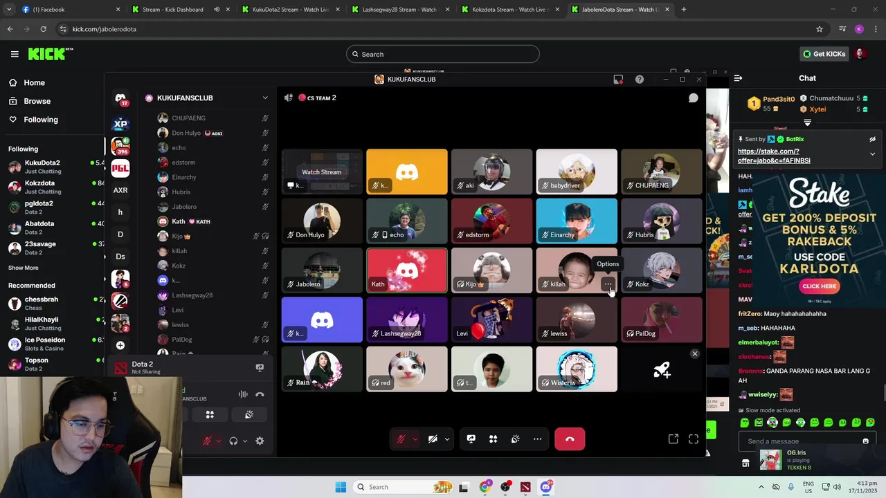Viewport: 886px width, 498px height.
Task: Open the activities launcher in call bar
Action: pos(493,439)
